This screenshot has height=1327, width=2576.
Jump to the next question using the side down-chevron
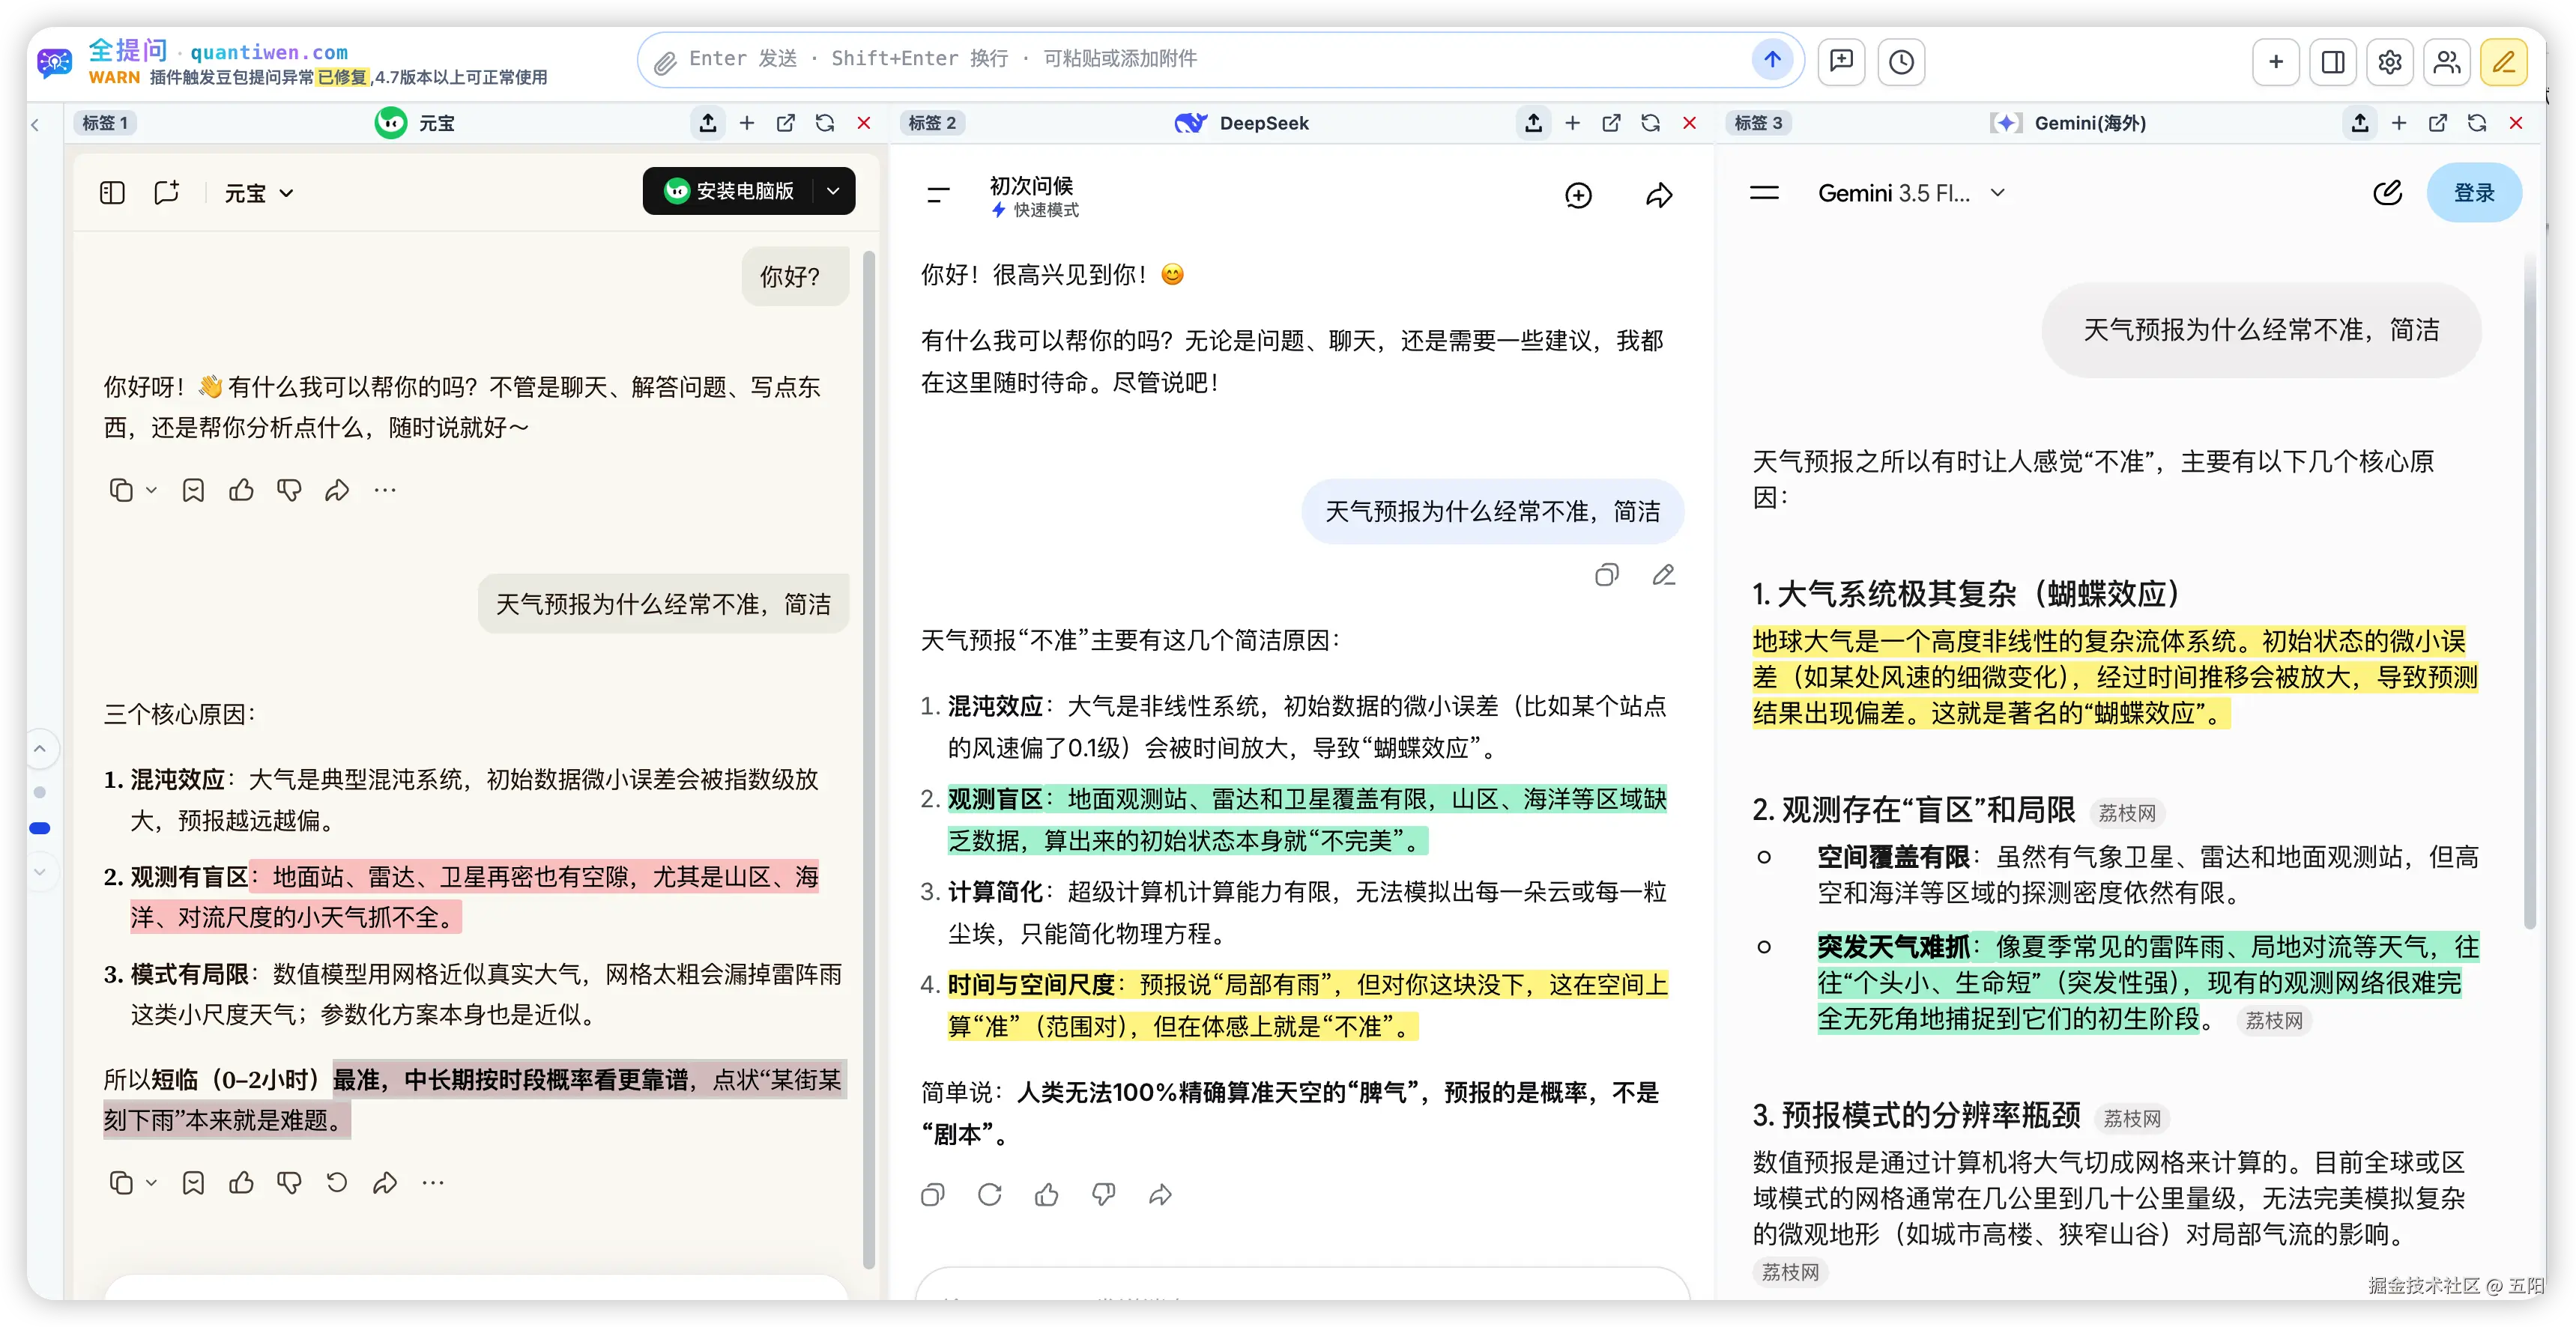[40, 872]
